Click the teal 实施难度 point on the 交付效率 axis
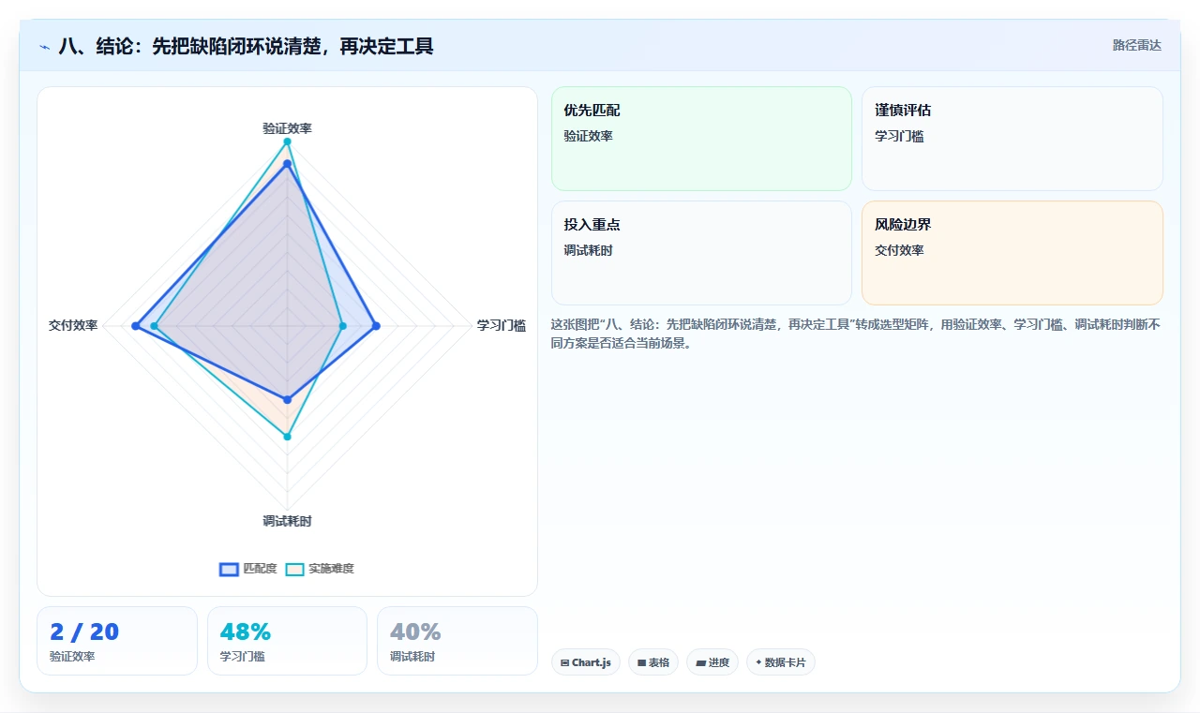 155,326
